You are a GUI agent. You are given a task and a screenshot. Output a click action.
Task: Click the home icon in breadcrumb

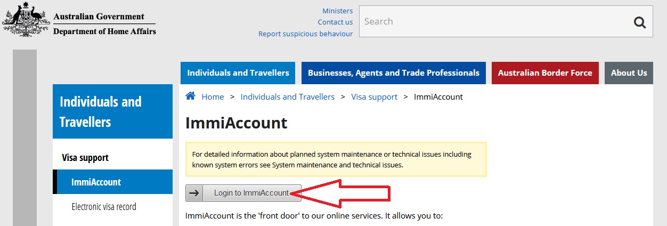[x=190, y=96]
